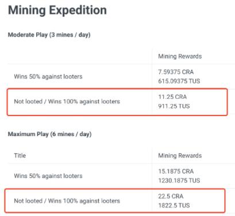The width and height of the screenshot is (235, 216).
Task: Click the Title column header
Action: 20,156
